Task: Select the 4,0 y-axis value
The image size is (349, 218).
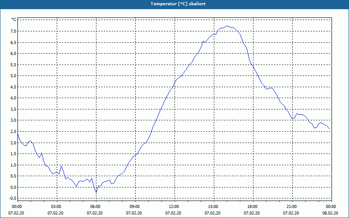Action: pos(14,98)
